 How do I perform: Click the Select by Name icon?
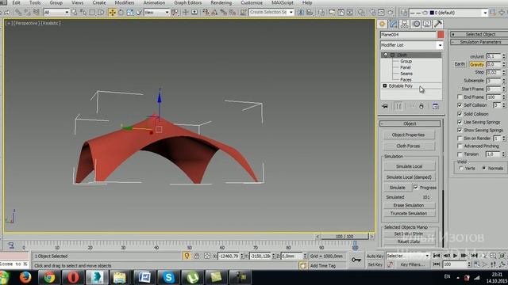(83, 13)
